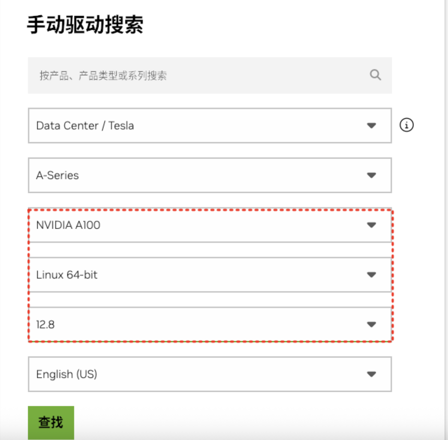Click the A-Series caret arrow
Screen dimensions: 448x440
click(371, 175)
